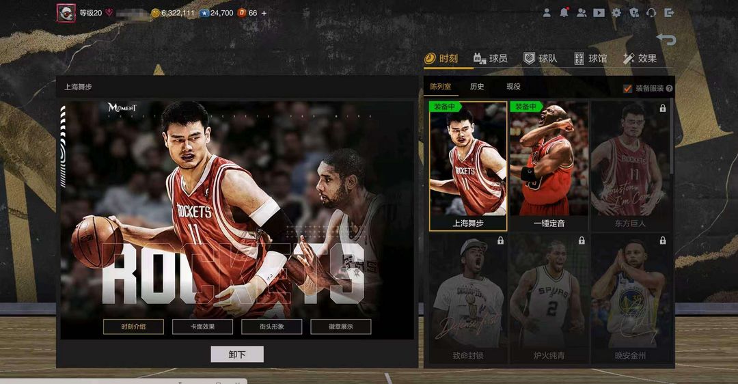
Task: Click the 时刻介绍 button
Action: [x=133, y=327]
